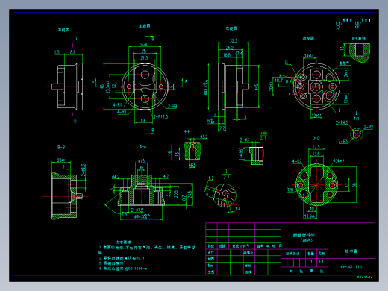
Task: Click the 23.5 height dimension
Action: (190, 195)
